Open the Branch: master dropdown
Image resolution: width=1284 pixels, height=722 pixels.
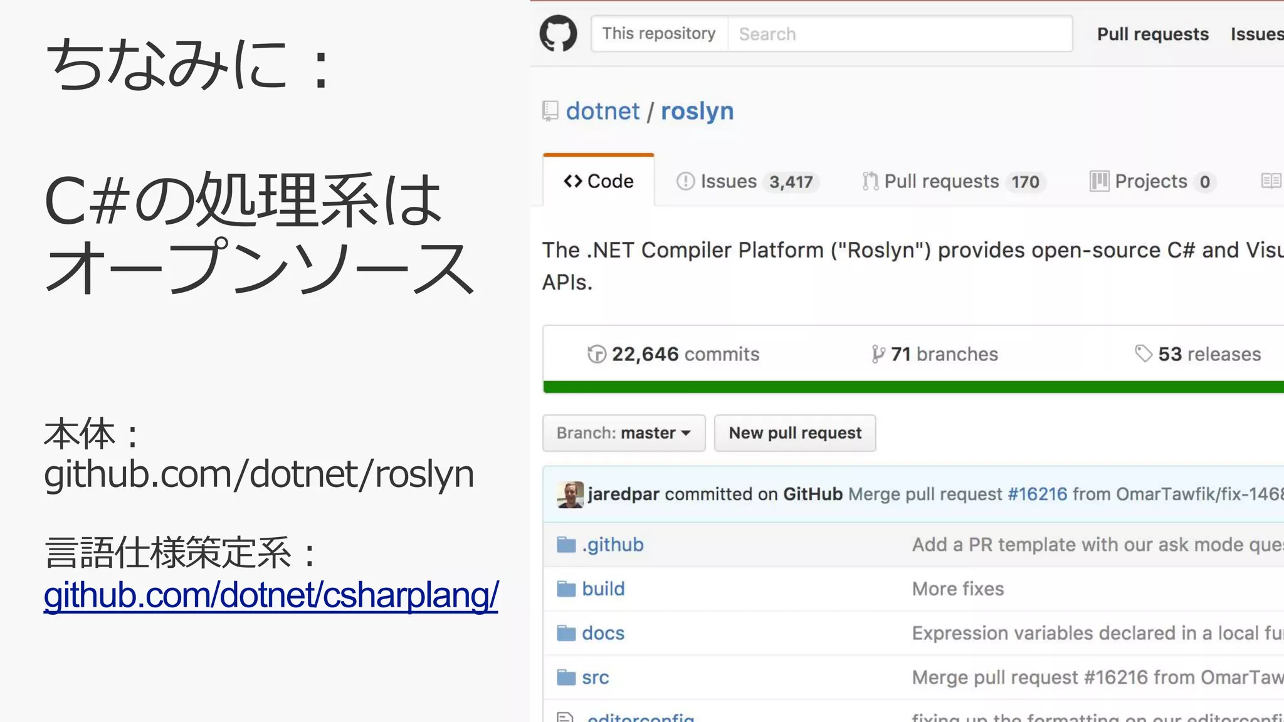[x=624, y=433]
